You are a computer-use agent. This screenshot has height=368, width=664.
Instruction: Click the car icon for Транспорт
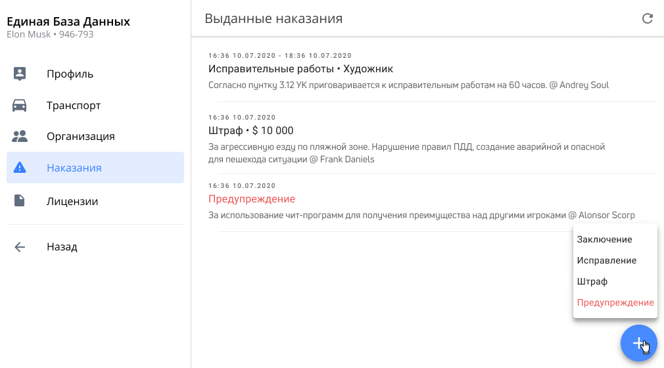coord(20,105)
